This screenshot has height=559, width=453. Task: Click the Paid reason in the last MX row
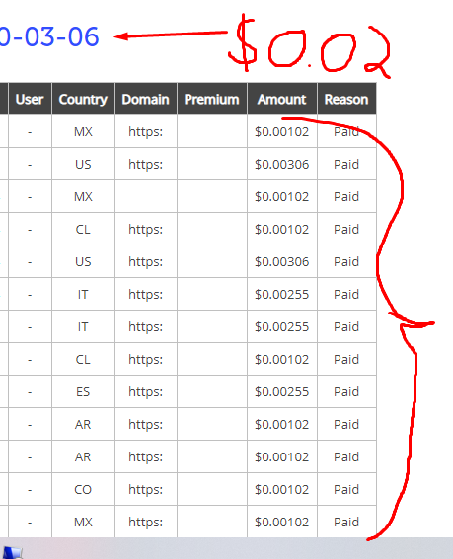(x=346, y=522)
